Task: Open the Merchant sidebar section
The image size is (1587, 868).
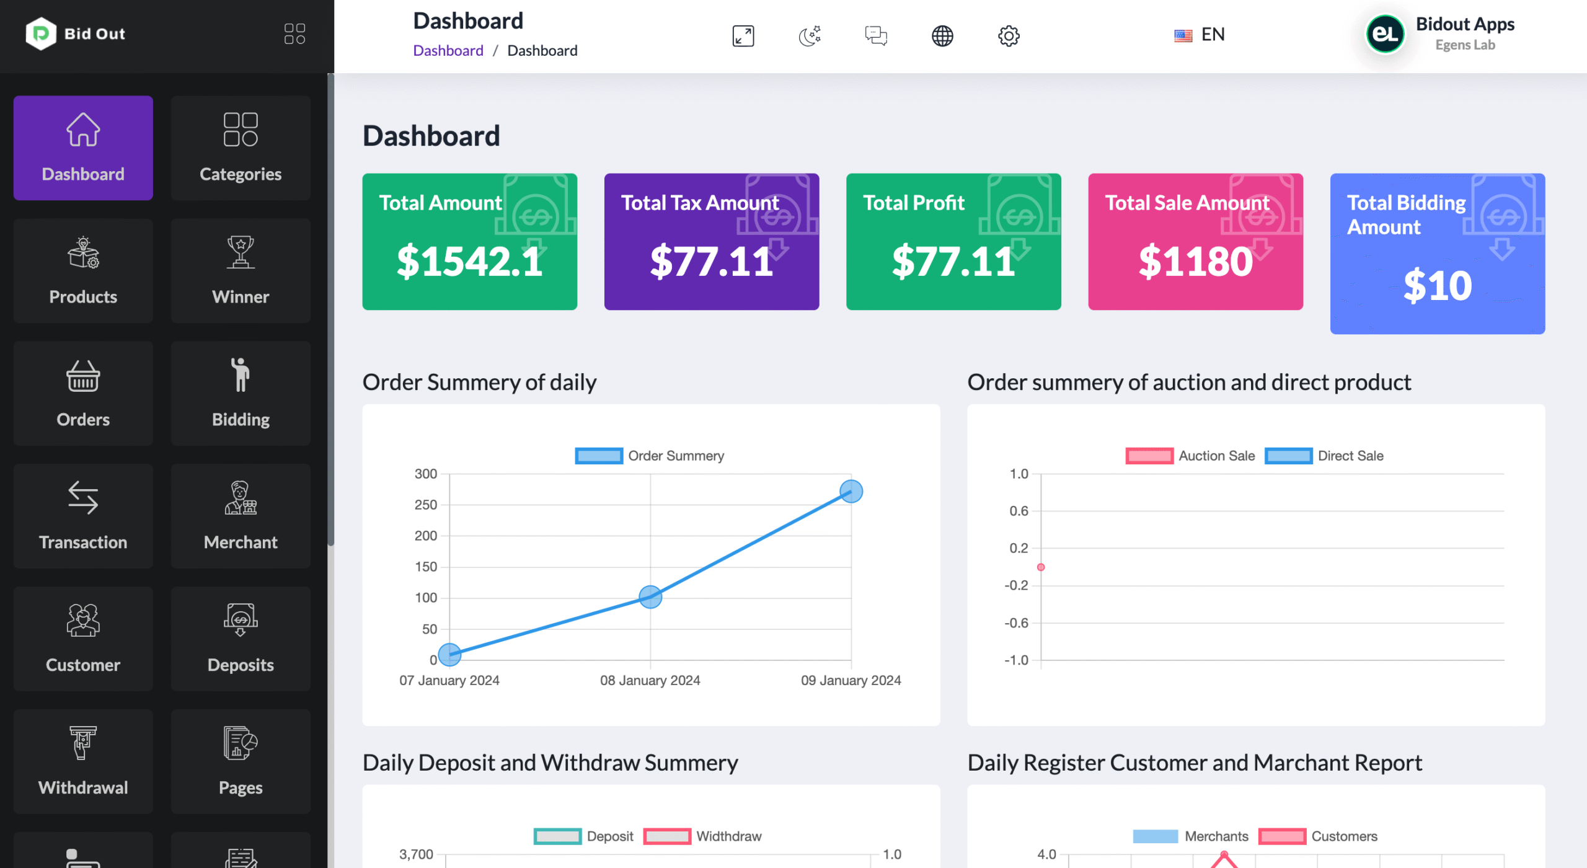Action: click(x=241, y=516)
